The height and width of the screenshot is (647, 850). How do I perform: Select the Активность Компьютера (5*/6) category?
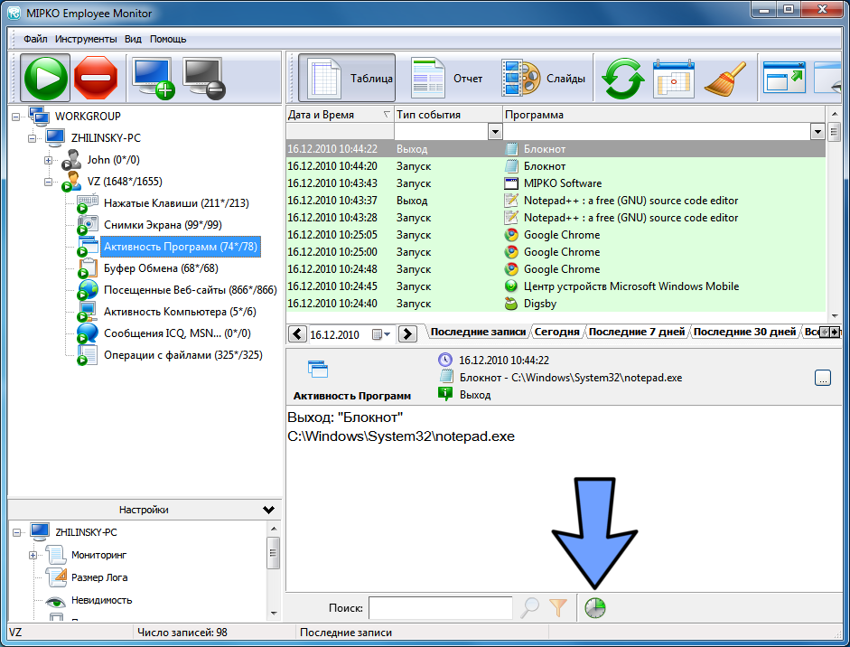[x=180, y=312]
